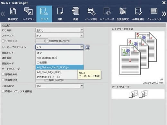The width and height of the screenshot is (167, 125).
Task: Select the 仕上げ finishing icon
Action: point(44,14)
